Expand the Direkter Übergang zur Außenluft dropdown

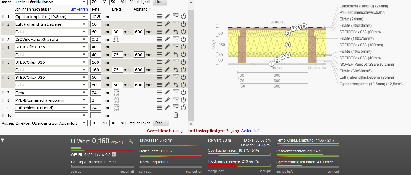pyautogui.click(x=51, y=123)
